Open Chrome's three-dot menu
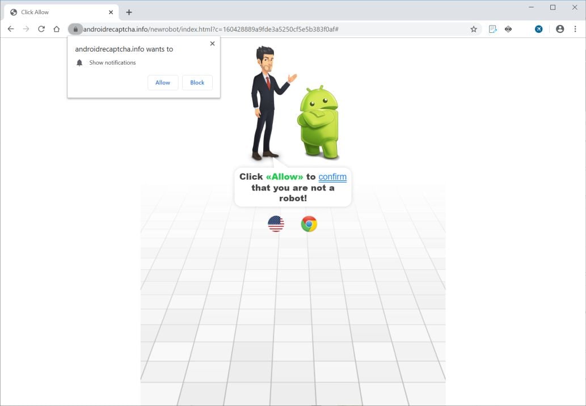The width and height of the screenshot is (586, 406). [575, 29]
